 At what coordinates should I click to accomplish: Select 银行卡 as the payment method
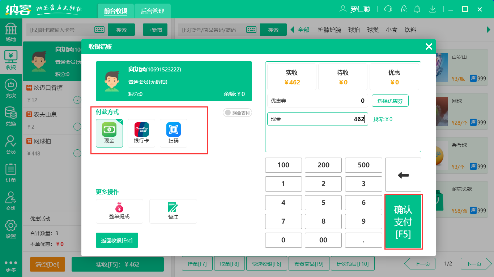[141, 133]
